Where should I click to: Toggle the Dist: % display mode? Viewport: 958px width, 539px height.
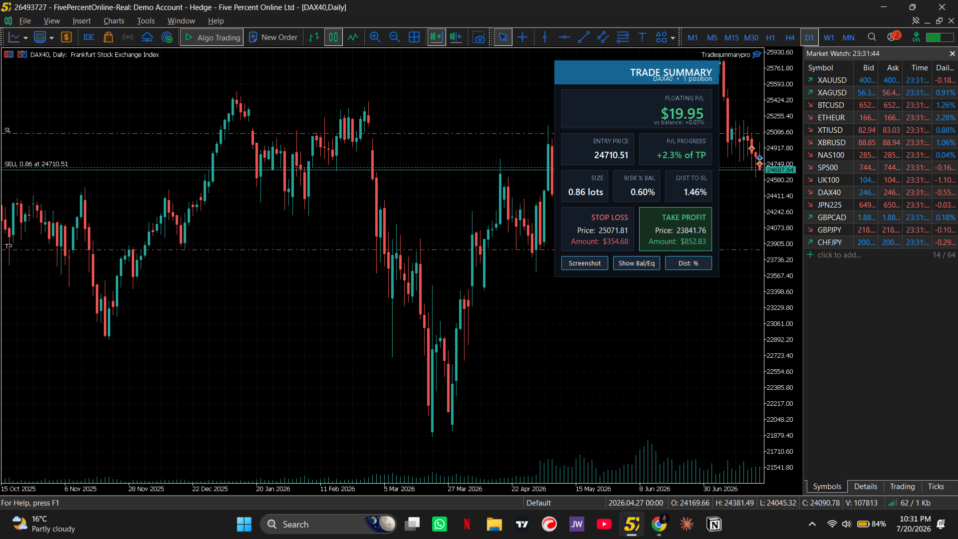pos(688,263)
